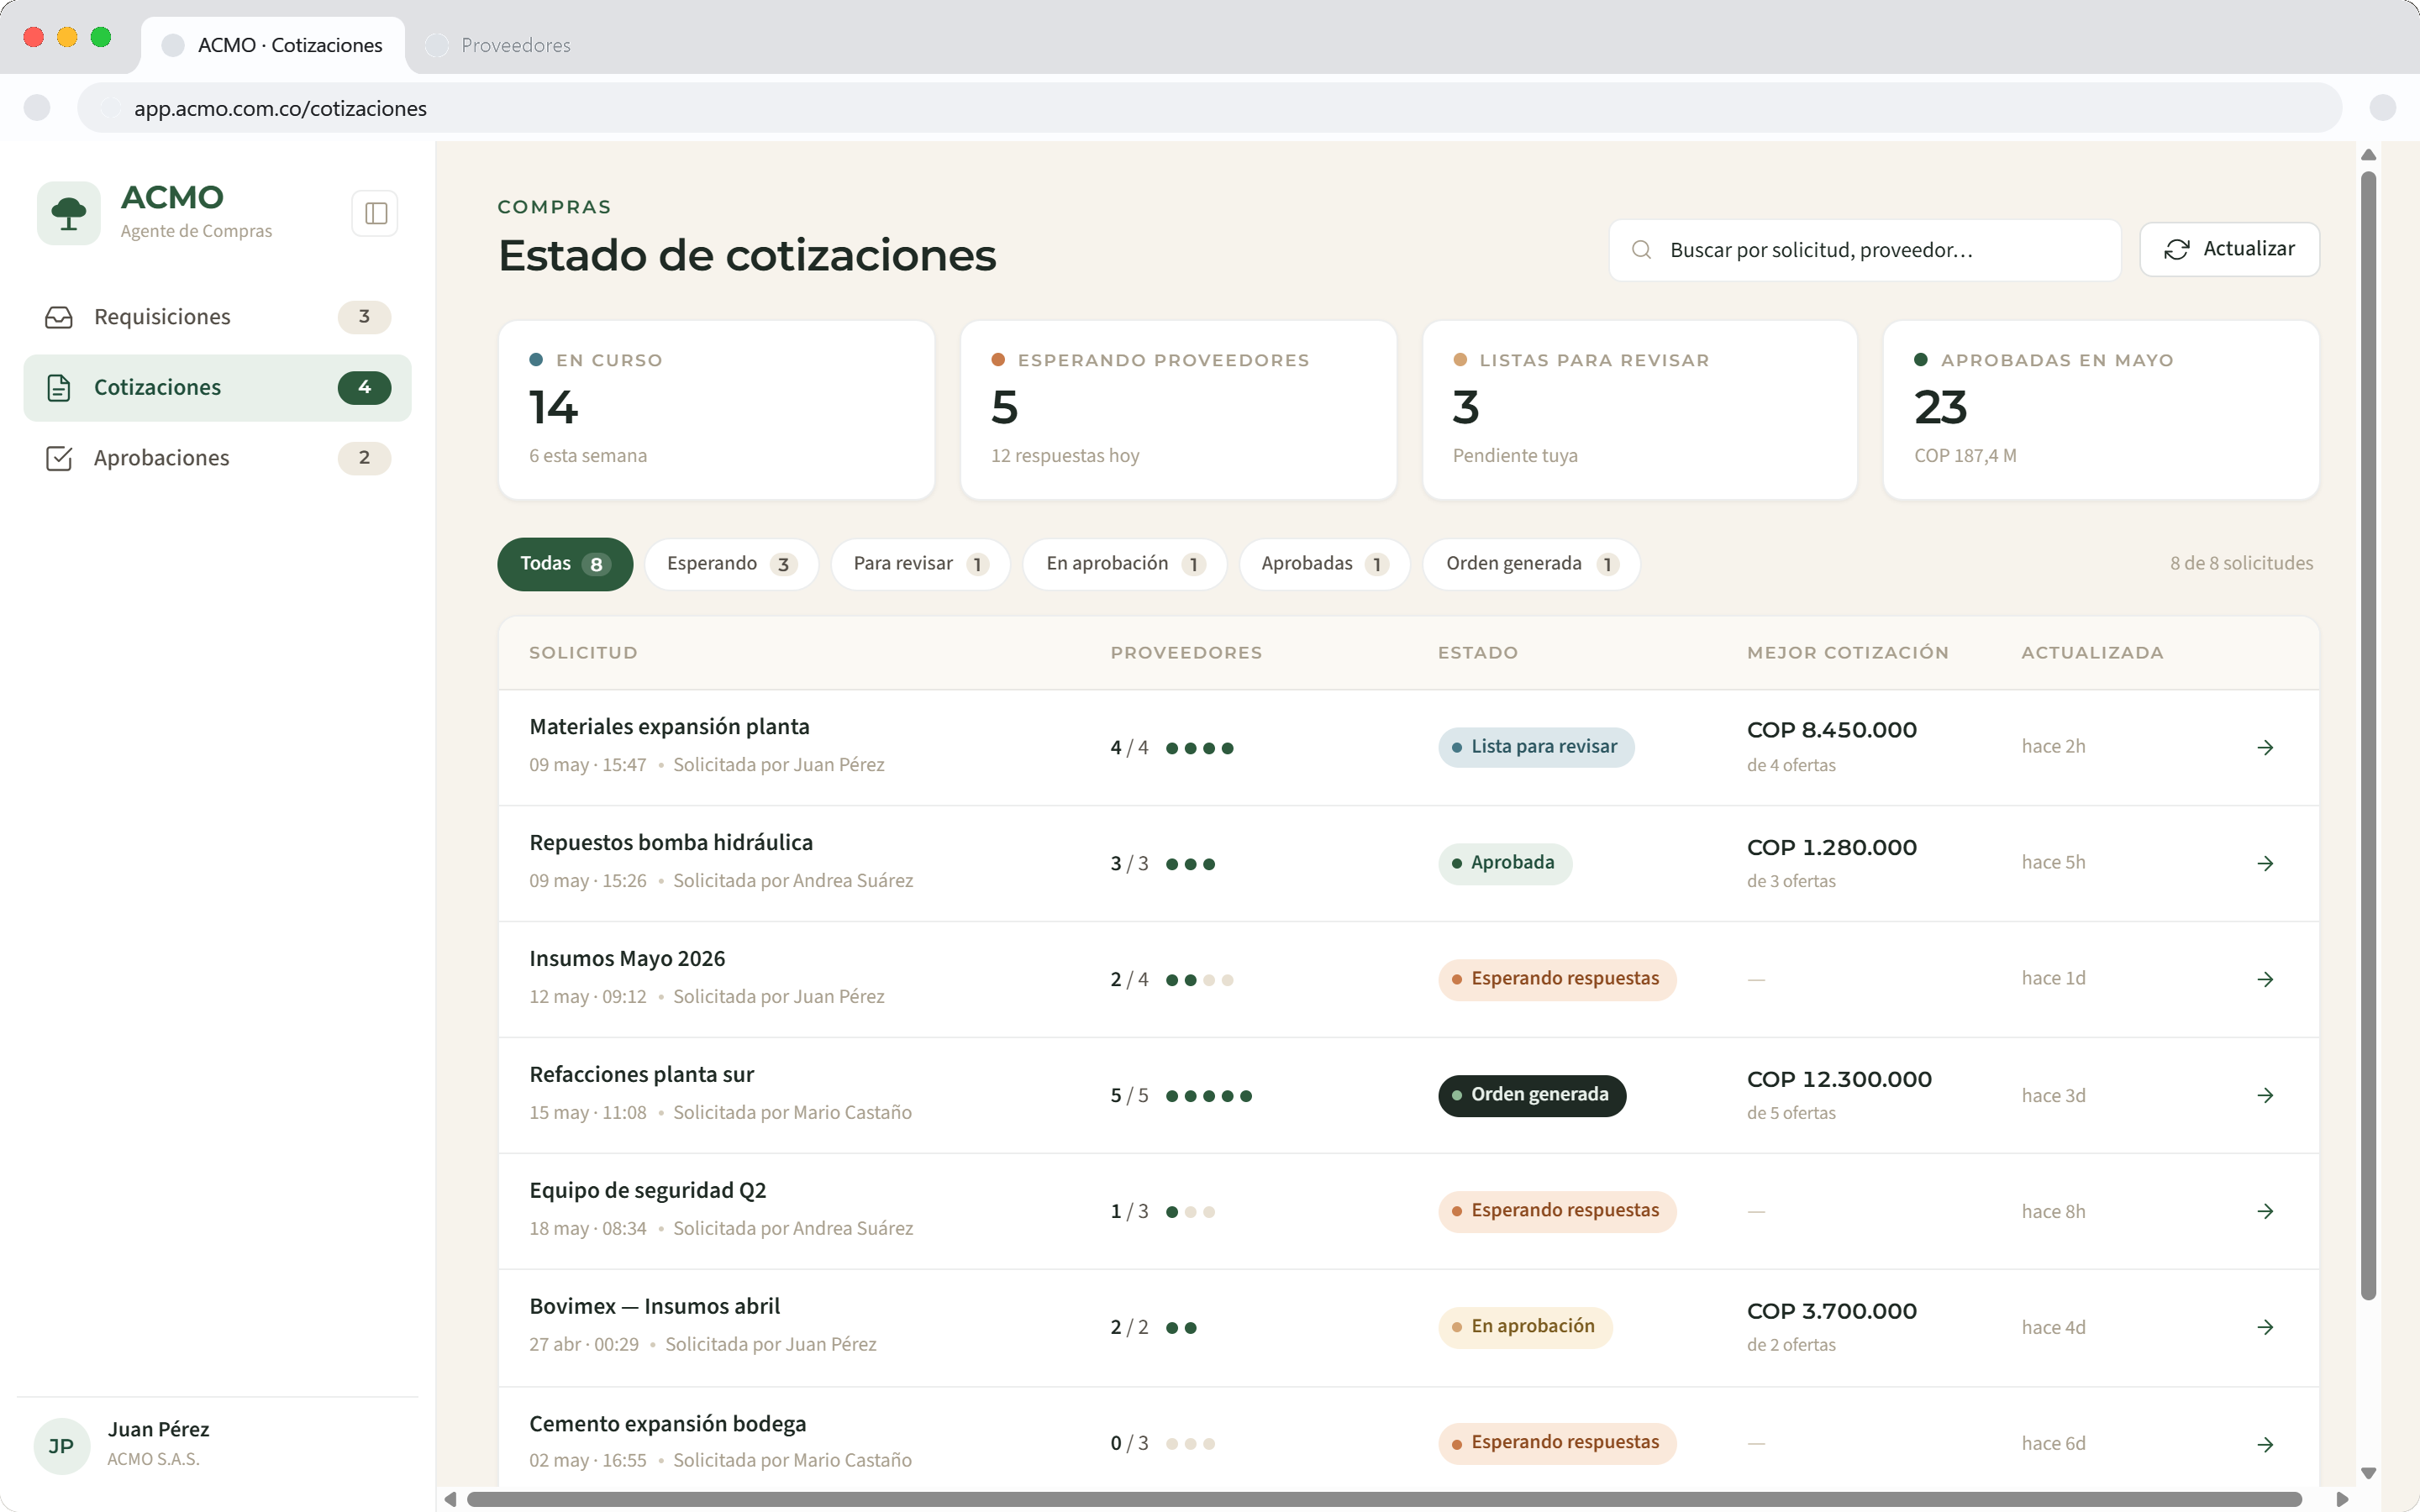Click the Requisiciones inbox icon
The image size is (2420, 1512).
tap(59, 317)
